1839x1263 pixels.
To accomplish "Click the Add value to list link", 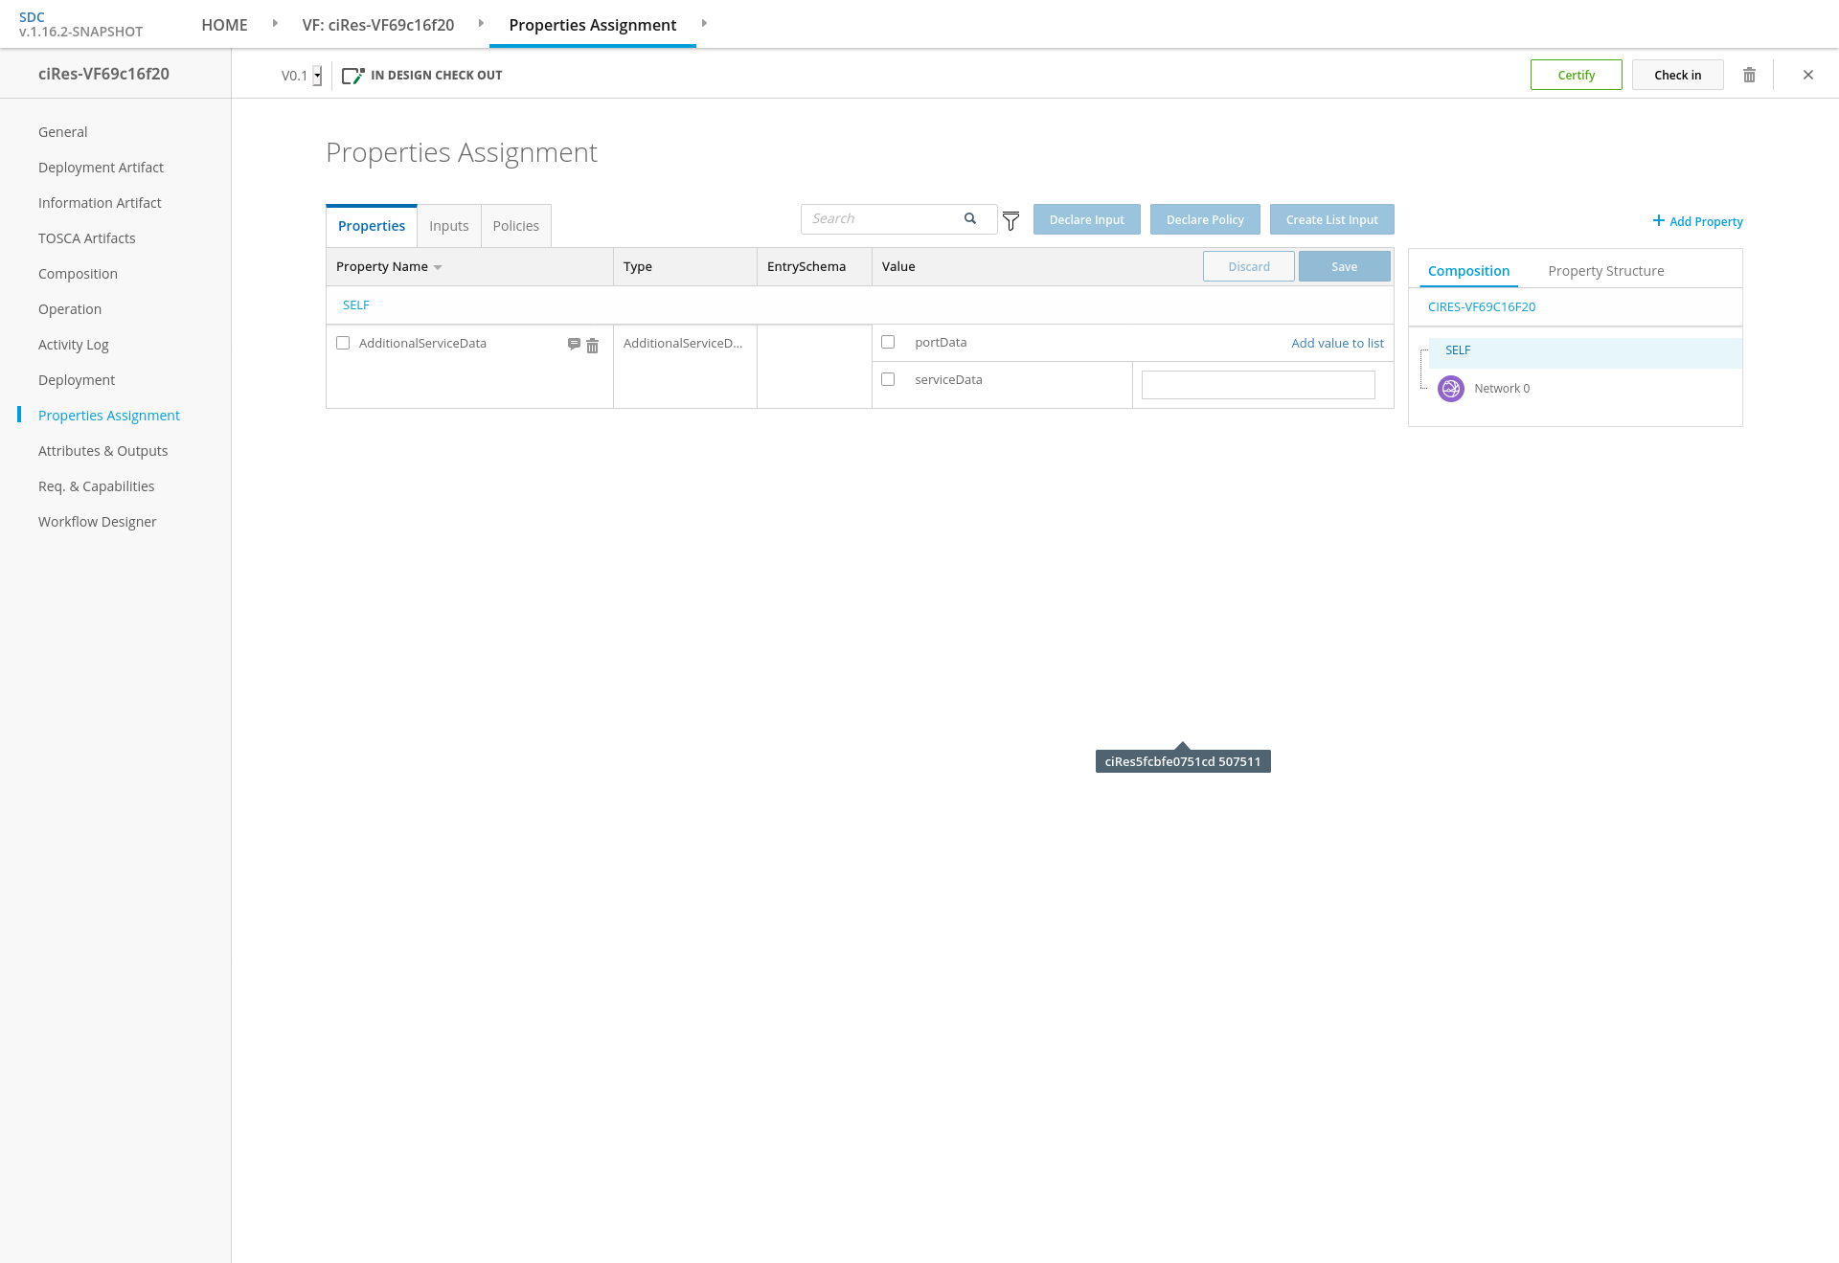I will [1337, 343].
